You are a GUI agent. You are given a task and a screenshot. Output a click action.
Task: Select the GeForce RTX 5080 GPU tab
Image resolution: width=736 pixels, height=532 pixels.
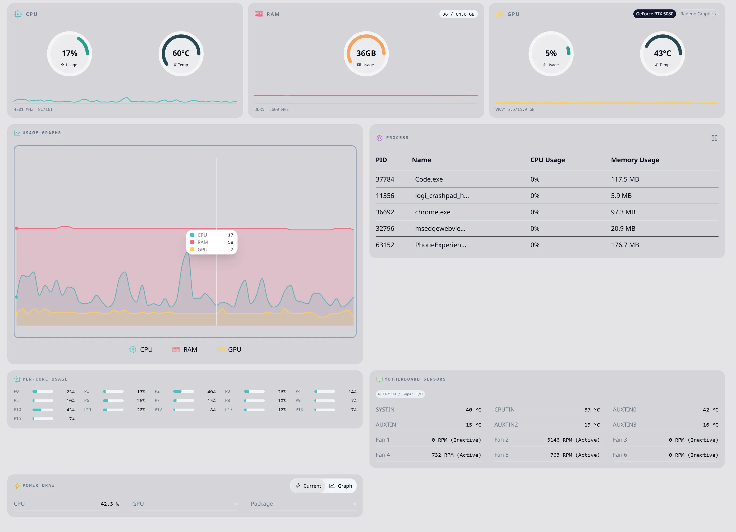[655, 14]
